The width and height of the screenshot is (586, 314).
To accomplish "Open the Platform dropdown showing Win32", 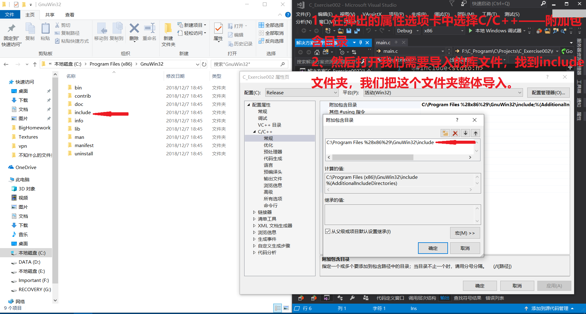I will click(x=443, y=92).
